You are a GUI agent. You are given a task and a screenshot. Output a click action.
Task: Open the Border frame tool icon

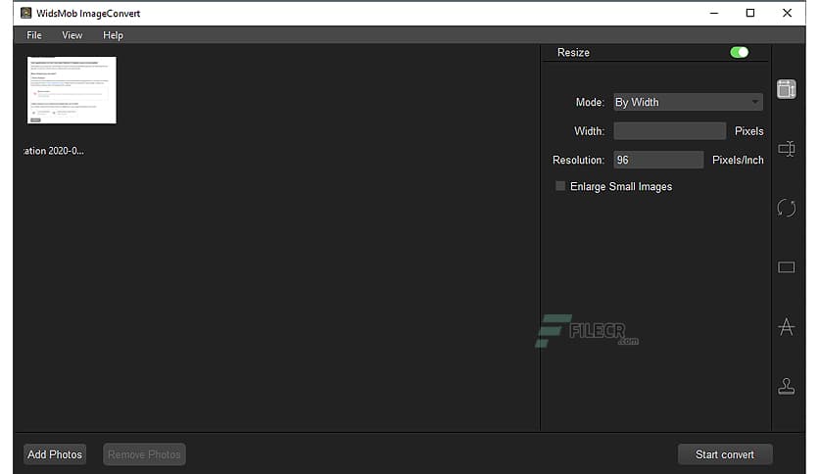786,267
